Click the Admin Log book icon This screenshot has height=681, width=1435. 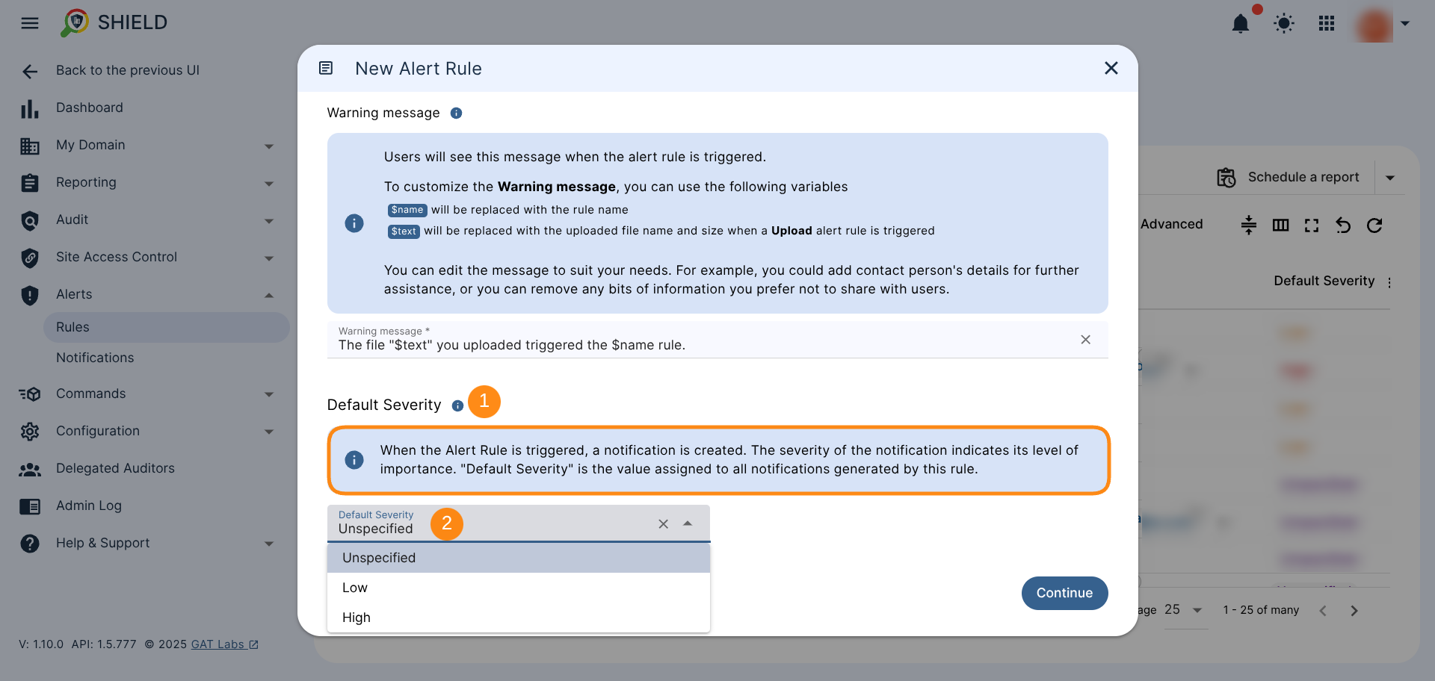pyautogui.click(x=30, y=507)
